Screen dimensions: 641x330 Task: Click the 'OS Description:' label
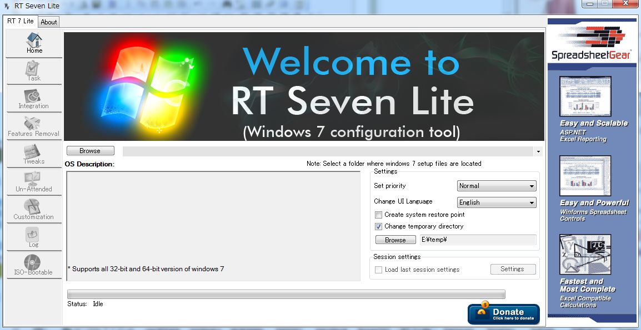pos(89,164)
